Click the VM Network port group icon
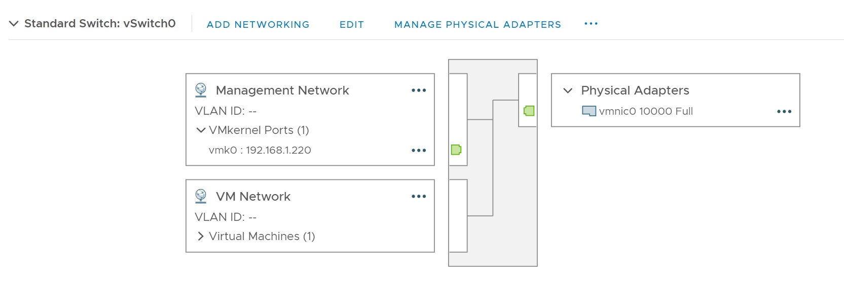Screen dimensions: 844x282 pos(201,196)
